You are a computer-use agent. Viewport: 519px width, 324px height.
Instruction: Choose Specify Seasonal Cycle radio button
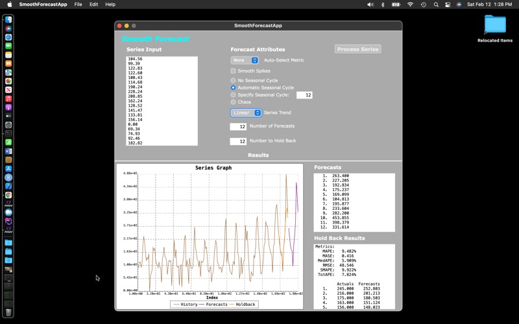point(233,95)
